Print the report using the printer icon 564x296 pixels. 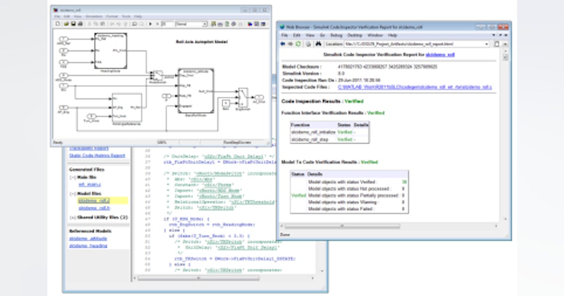(308, 44)
